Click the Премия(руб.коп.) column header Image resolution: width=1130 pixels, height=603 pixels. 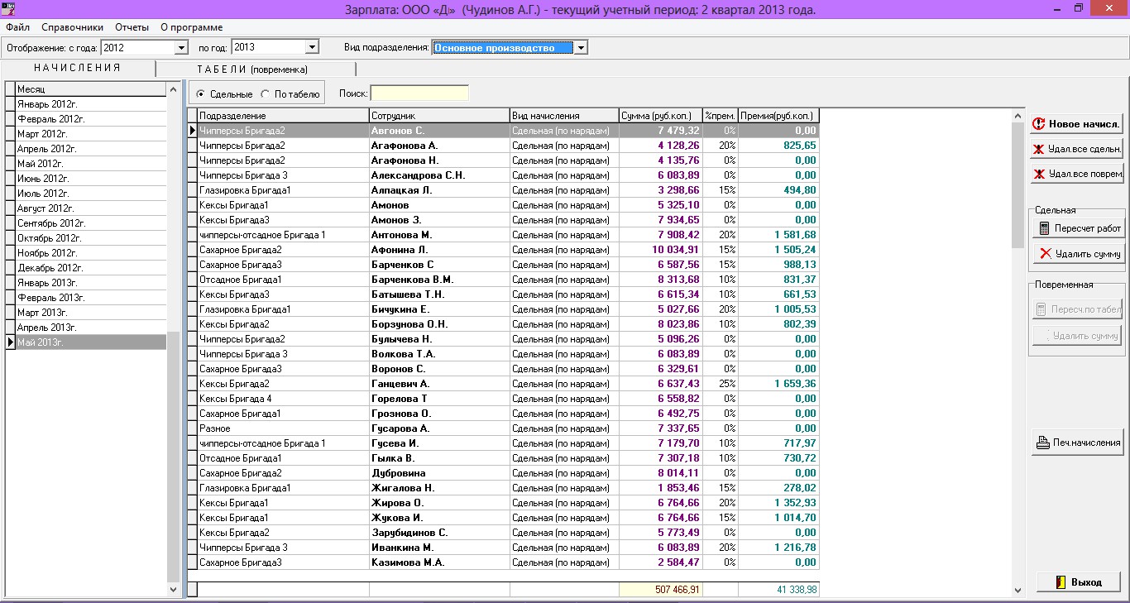[x=778, y=116]
